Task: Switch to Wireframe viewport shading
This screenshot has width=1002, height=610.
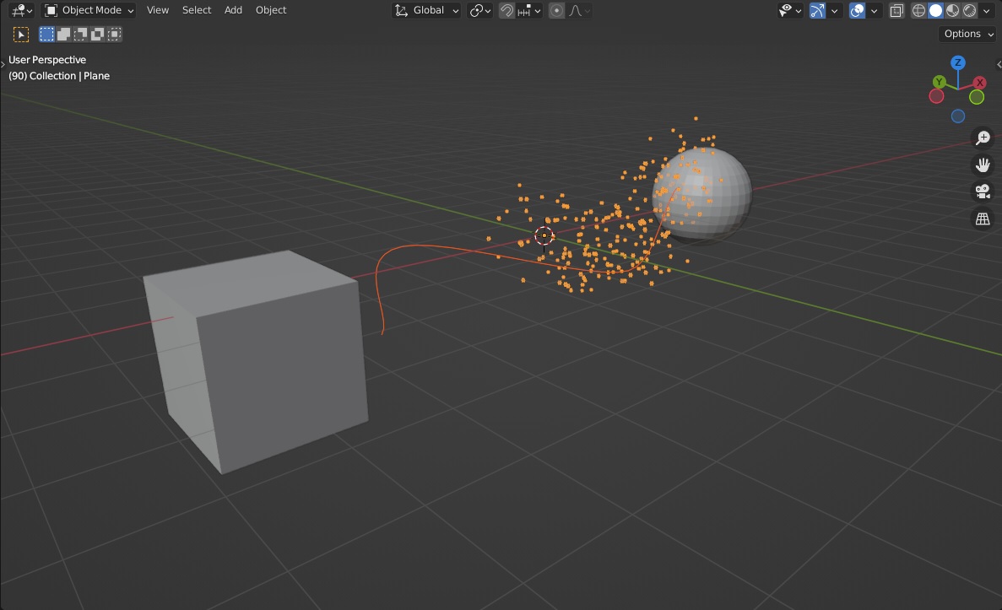Action: pos(918,10)
